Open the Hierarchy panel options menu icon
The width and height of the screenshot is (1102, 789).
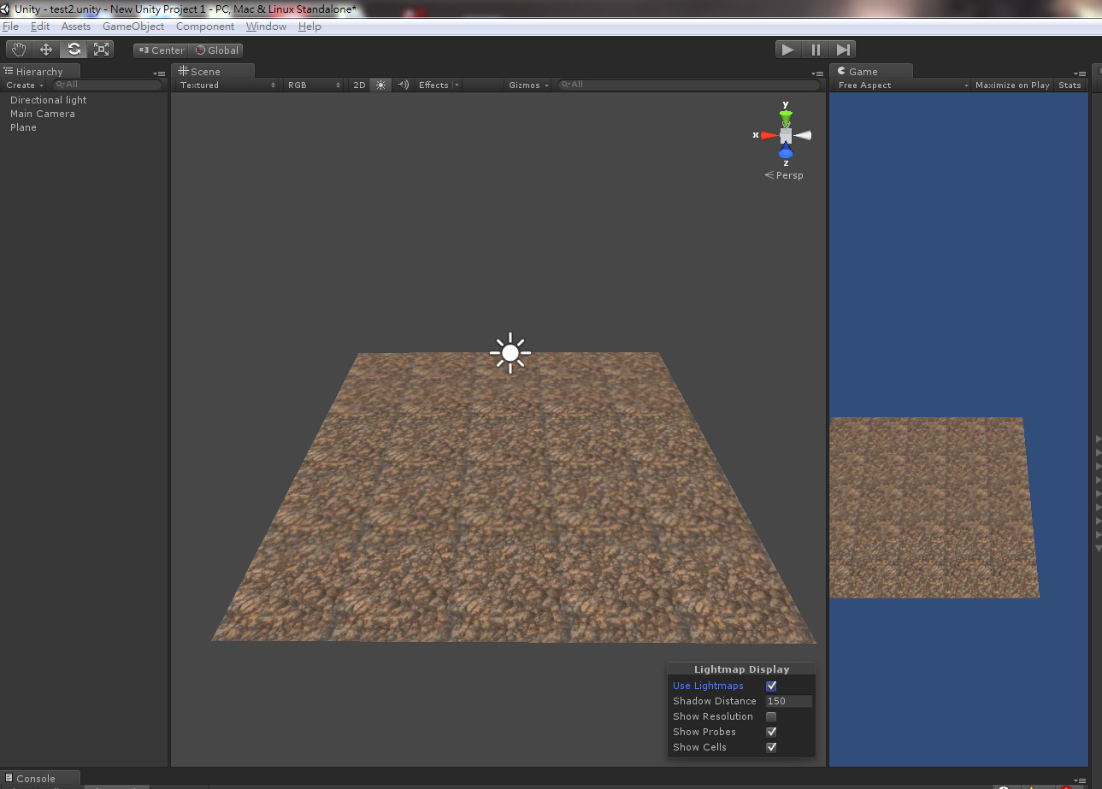pyautogui.click(x=159, y=74)
